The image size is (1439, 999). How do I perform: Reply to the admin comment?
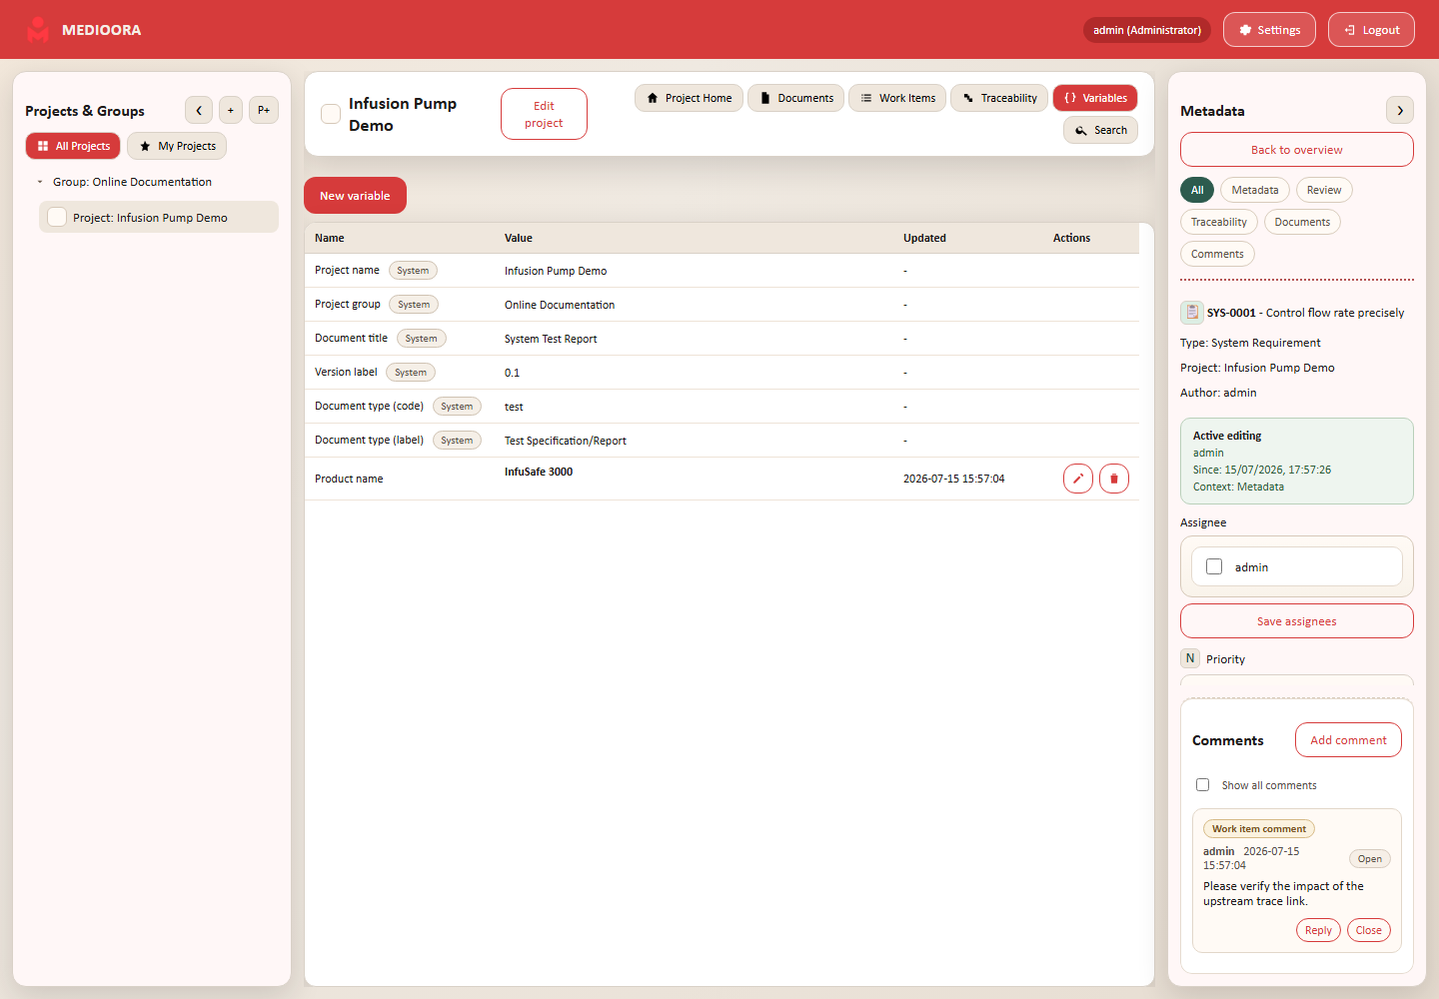pyautogui.click(x=1319, y=930)
